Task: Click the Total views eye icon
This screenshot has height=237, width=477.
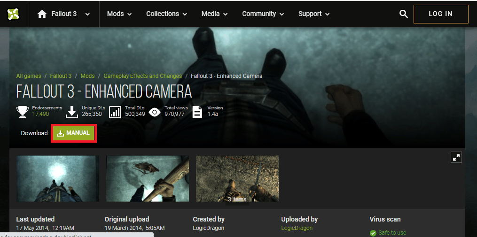Action: tap(155, 112)
